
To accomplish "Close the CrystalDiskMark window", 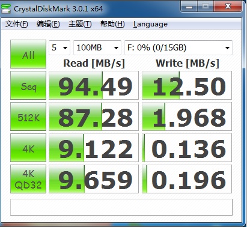I will coord(228,7).
